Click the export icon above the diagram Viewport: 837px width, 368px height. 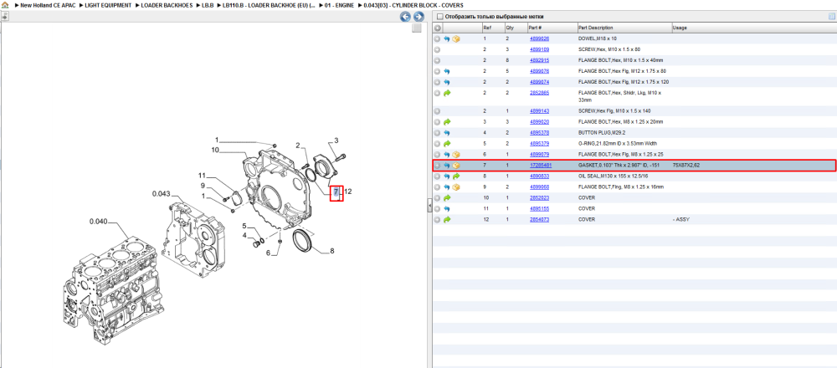(4, 16)
